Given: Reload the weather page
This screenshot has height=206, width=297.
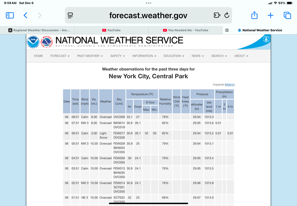Looking at the screenshot, I should (x=227, y=15).
